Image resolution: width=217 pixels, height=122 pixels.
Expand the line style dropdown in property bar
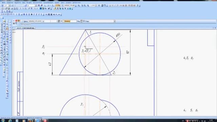(x=115, y=21)
